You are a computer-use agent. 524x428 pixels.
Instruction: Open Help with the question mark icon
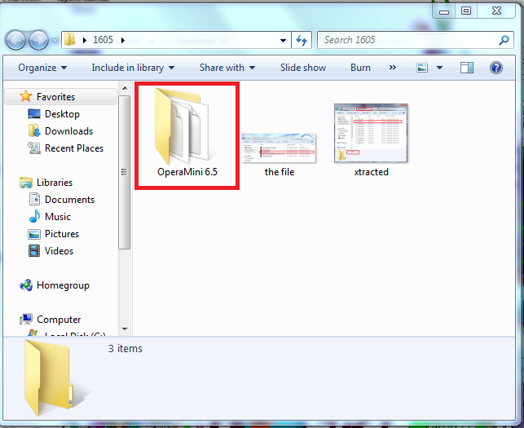point(496,68)
